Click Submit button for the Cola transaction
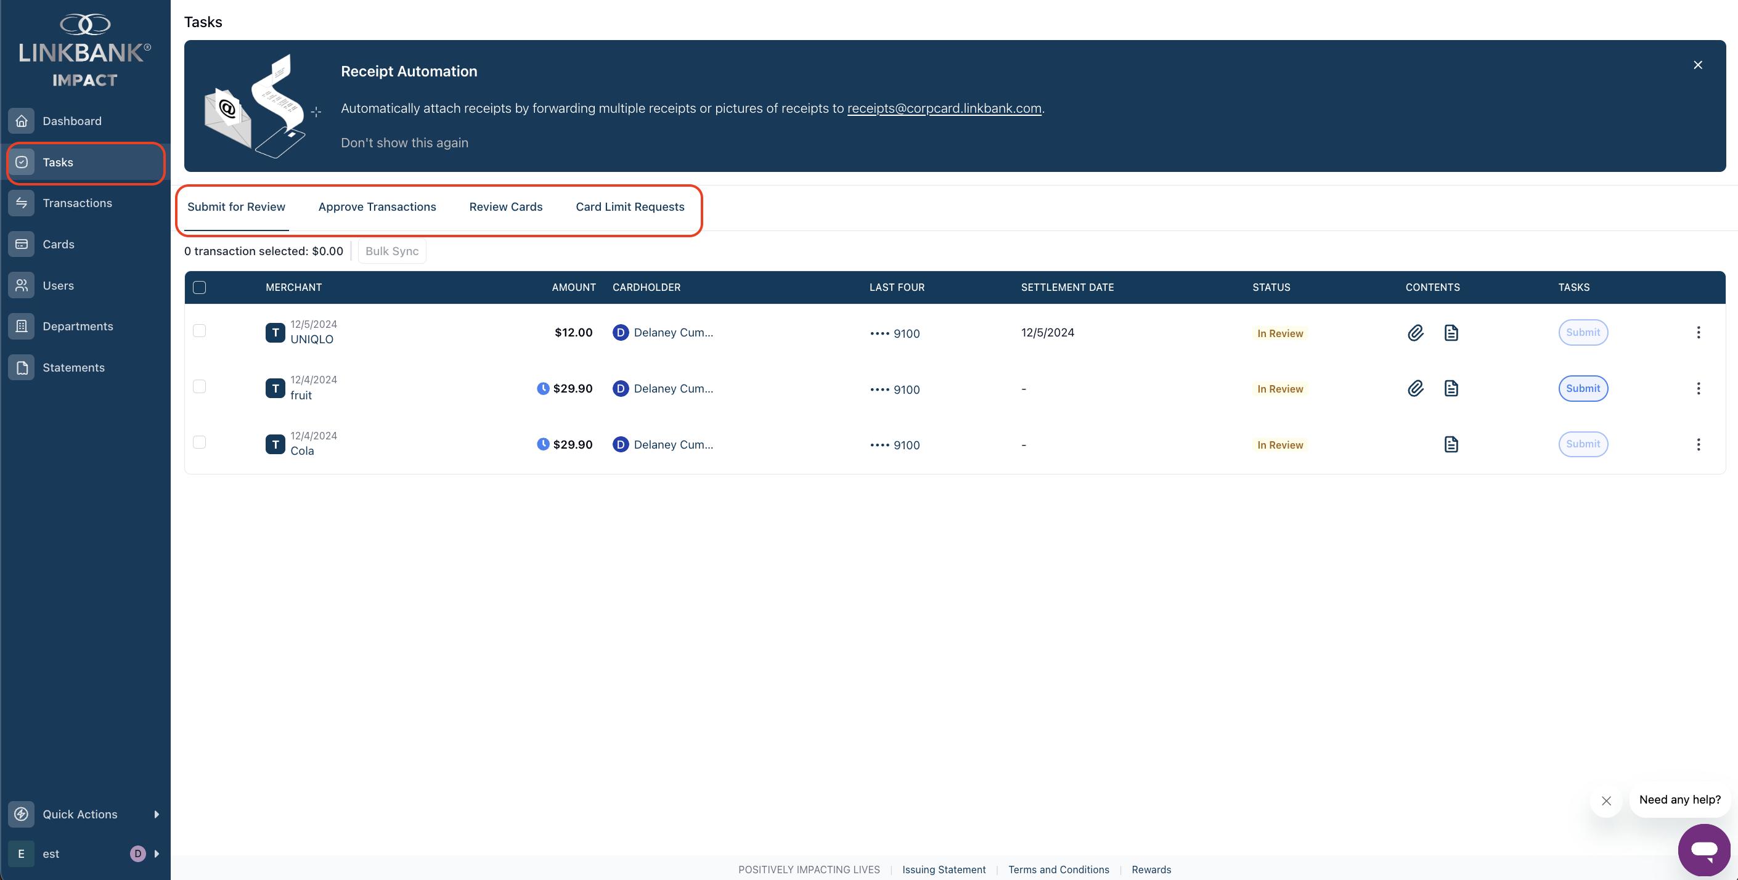Screen dimensions: 1738x880 pyautogui.click(x=1583, y=444)
